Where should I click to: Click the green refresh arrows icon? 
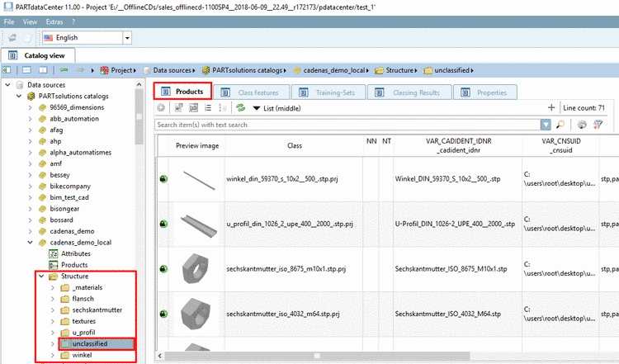(x=240, y=108)
